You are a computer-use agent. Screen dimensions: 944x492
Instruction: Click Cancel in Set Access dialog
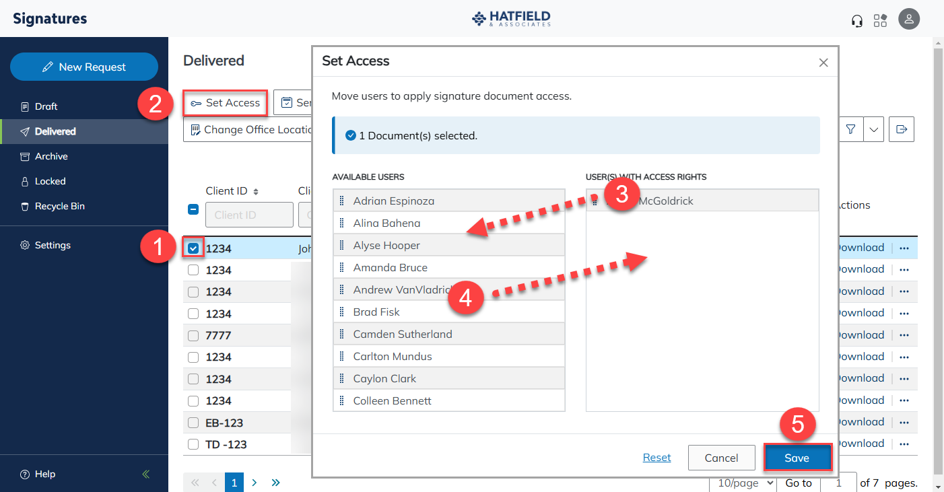(721, 458)
